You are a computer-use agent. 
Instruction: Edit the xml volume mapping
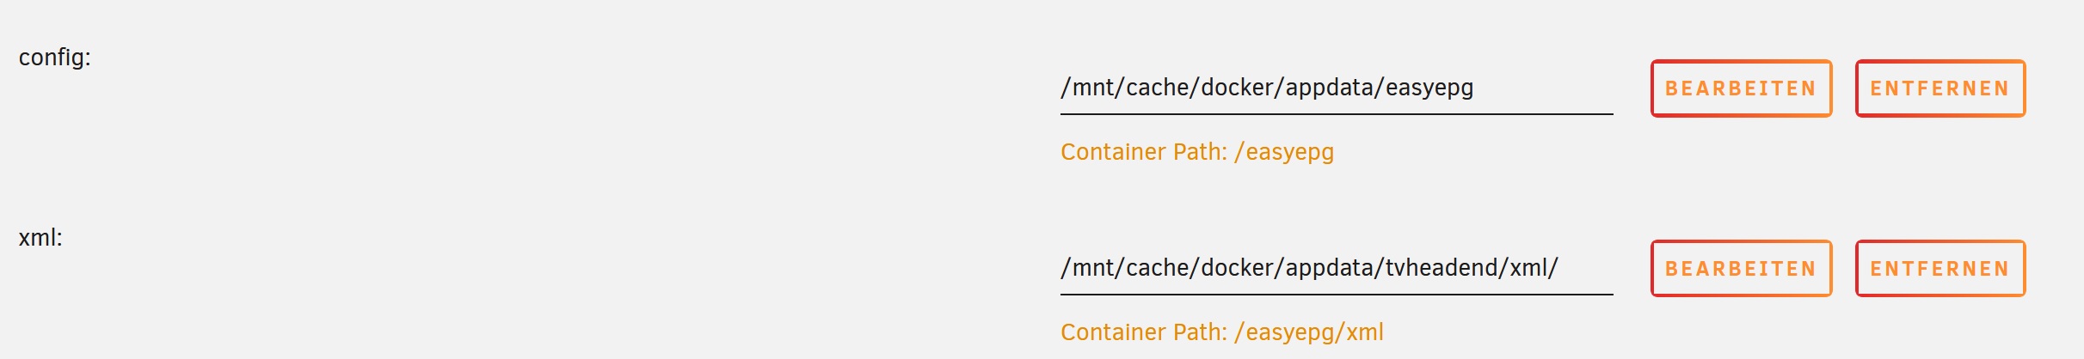pyautogui.click(x=1741, y=269)
